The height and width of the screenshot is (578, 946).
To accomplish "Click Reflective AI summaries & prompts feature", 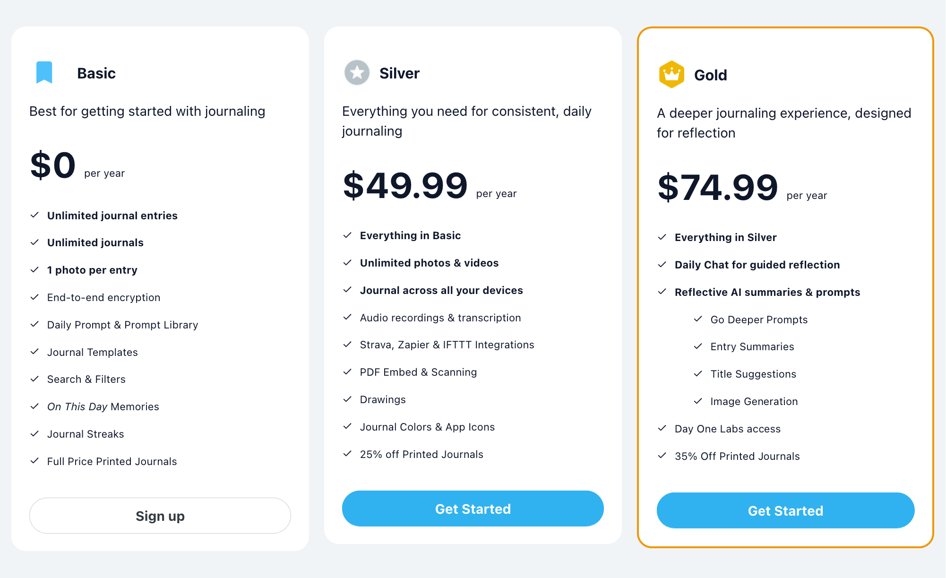I will click(767, 292).
